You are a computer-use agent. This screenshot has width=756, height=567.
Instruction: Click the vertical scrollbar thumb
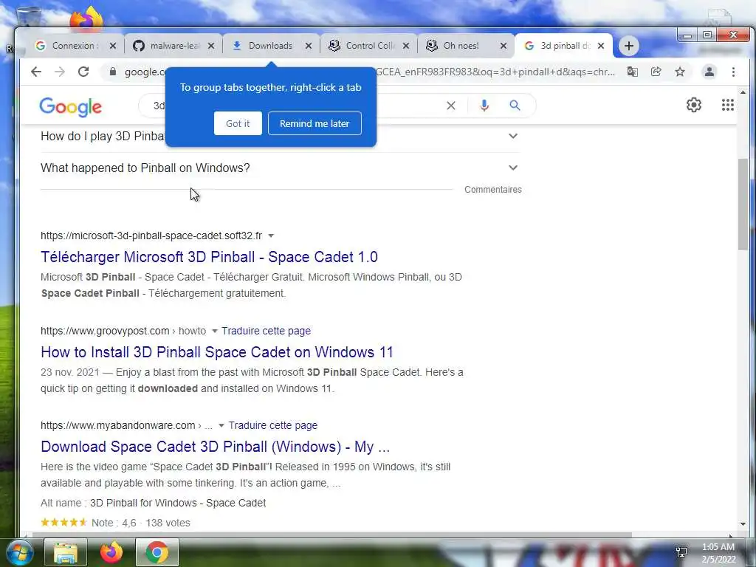[743, 204]
